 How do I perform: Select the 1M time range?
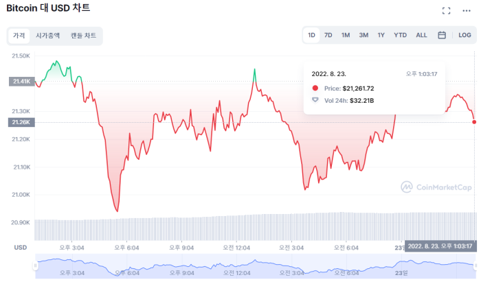tap(346, 35)
